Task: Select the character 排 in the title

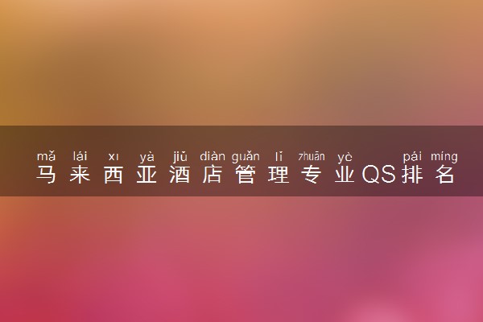Action: click(x=412, y=175)
